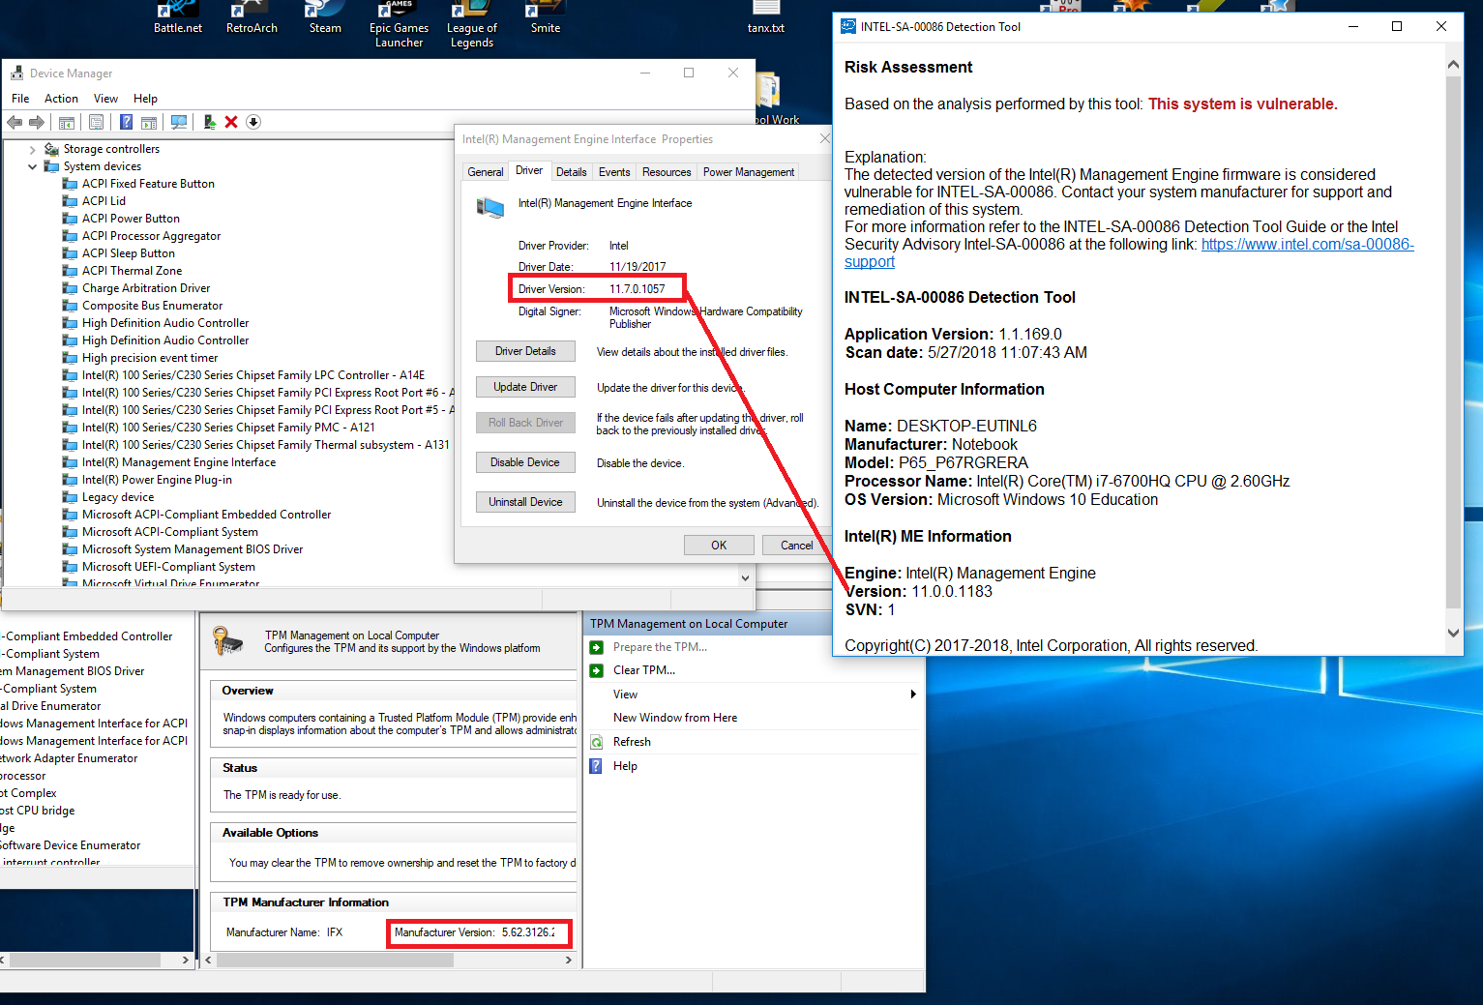Click the Detection Tool vertical scrollbar down arrow
The image size is (1483, 1005).
point(1453,633)
